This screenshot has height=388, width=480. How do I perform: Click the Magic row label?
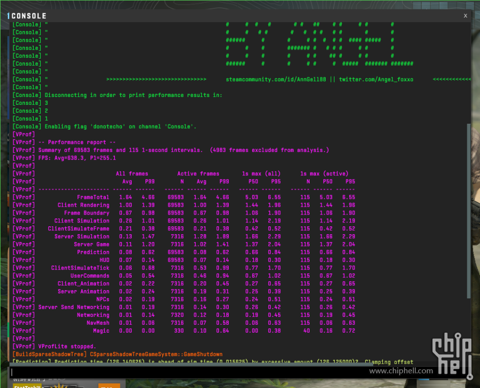pos(101,331)
